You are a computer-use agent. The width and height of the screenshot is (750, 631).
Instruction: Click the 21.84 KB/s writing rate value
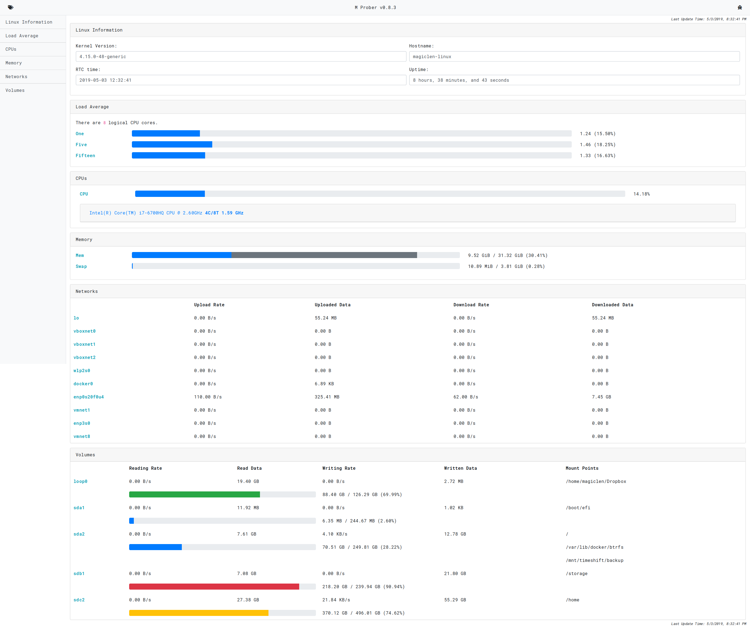(336, 600)
